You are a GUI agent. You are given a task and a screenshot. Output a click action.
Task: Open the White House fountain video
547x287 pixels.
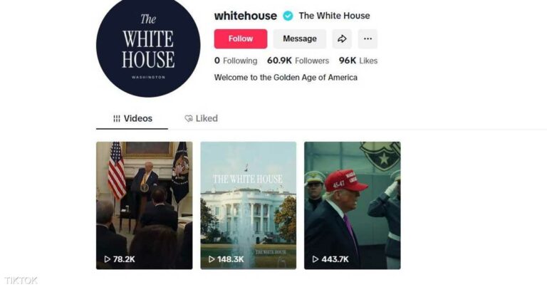[249, 205]
